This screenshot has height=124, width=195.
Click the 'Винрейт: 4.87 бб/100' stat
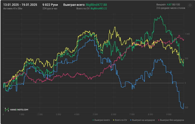(x=168, y=5)
